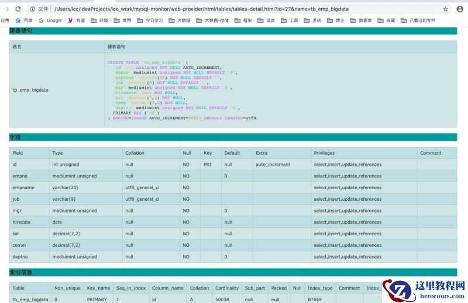This screenshot has height=303, width=468.
Task: Open the 系统 bookmark folder
Action: [x=312, y=20]
